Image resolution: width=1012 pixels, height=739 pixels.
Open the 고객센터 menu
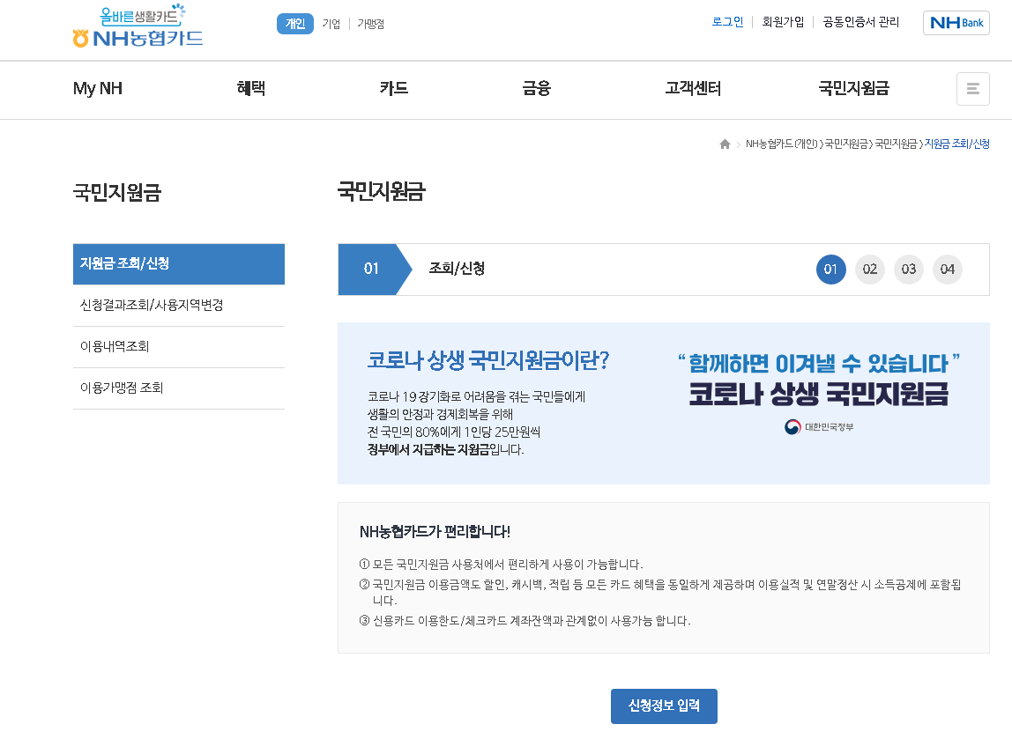click(x=693, y=88)
